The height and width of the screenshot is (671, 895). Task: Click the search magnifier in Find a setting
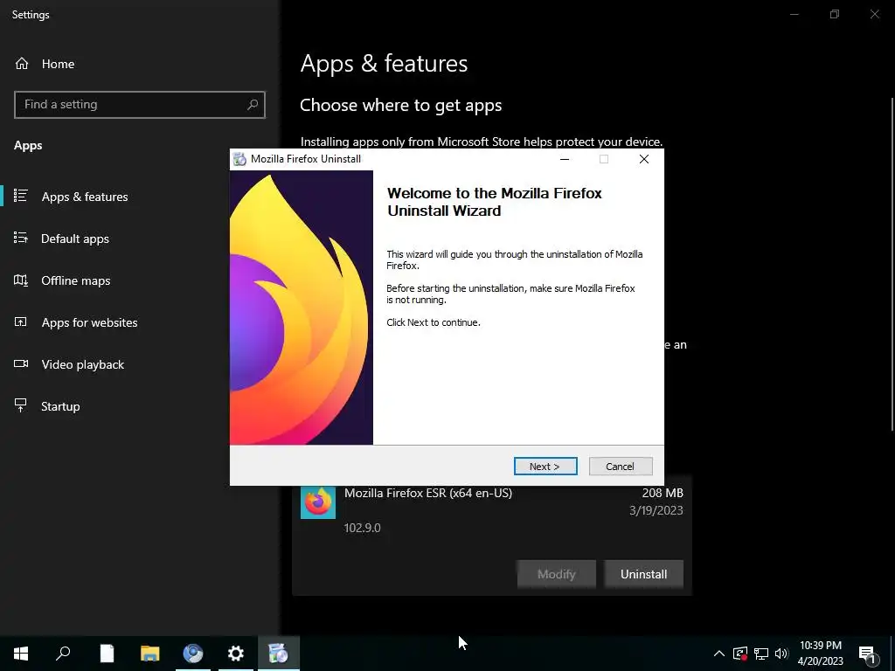(x=253, y=105)
